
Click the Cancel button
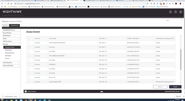click(160, 87)
